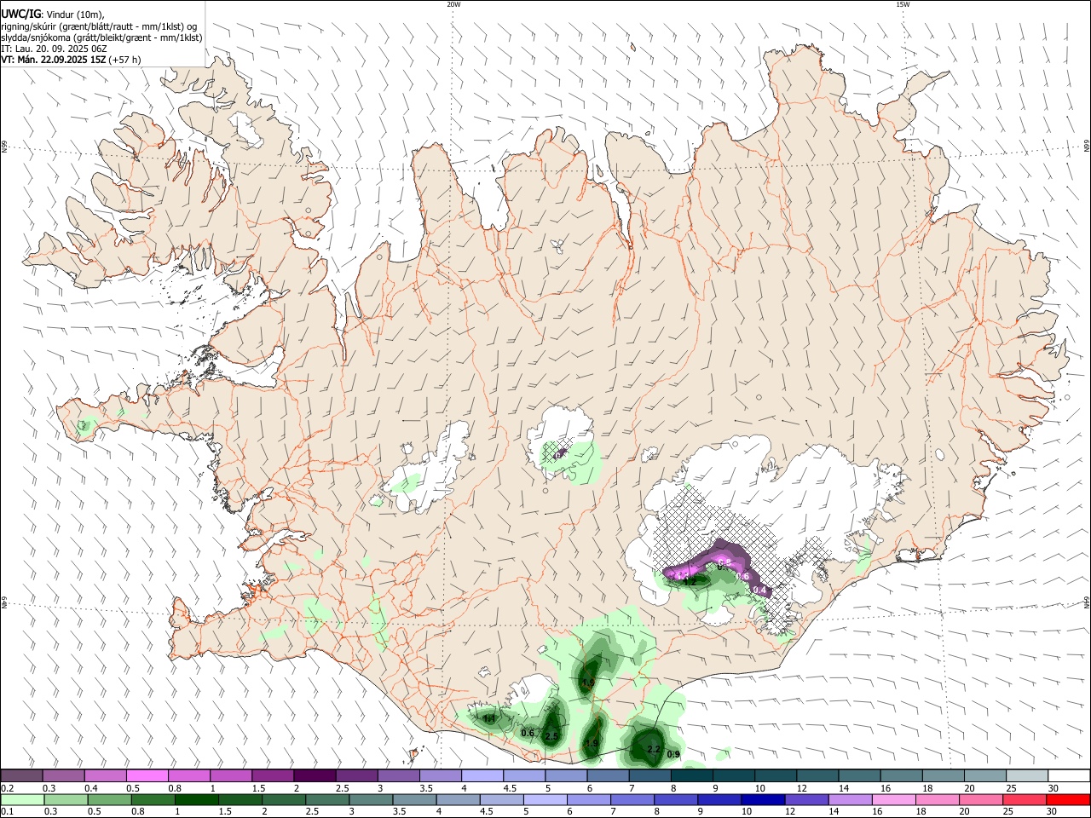The height and width of the screenshot is (818, 1091).
Task: Click the white 0.6 snowfall value on the glacier
Action: 742,577
